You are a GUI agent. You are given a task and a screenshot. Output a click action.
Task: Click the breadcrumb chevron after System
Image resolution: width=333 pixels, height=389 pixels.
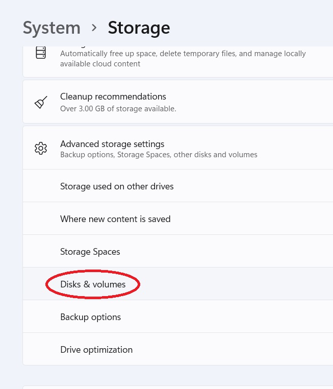pos(94,28)
